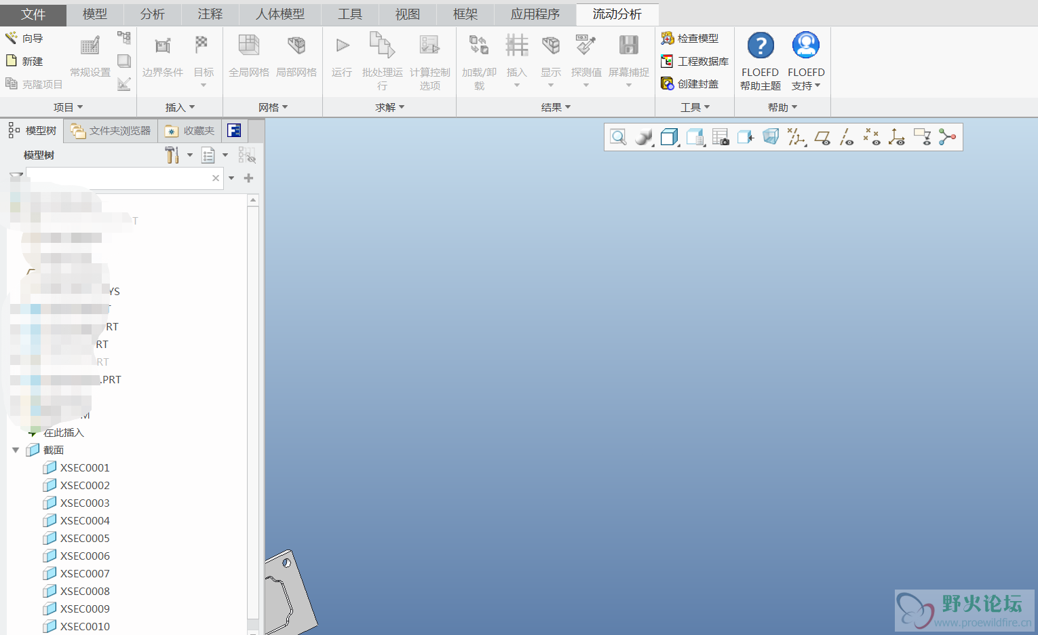Viewport: 1038px width, 635px height.
Task: Open the 文件 menu
Action: click(33, 14)
